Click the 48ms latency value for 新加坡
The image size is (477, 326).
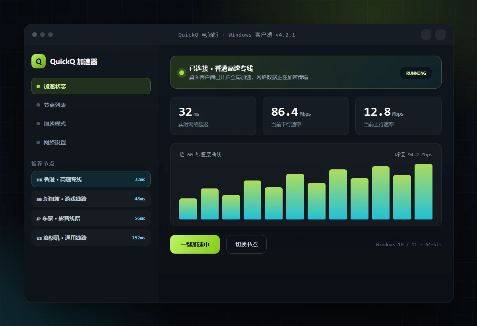click(140, 199)
